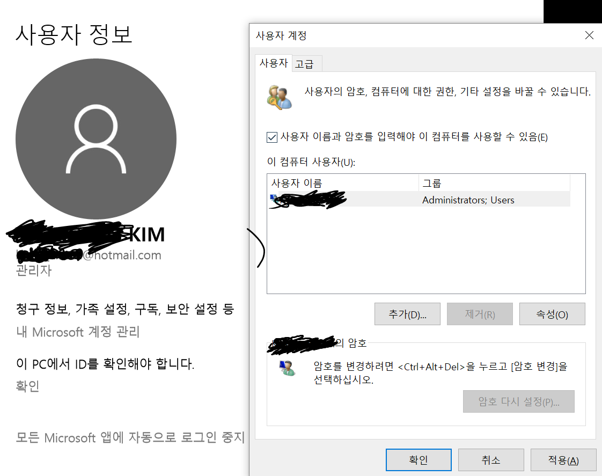Click the 추가(D)... button
This screenshot has width=602, height=476.
click(407, 314)
